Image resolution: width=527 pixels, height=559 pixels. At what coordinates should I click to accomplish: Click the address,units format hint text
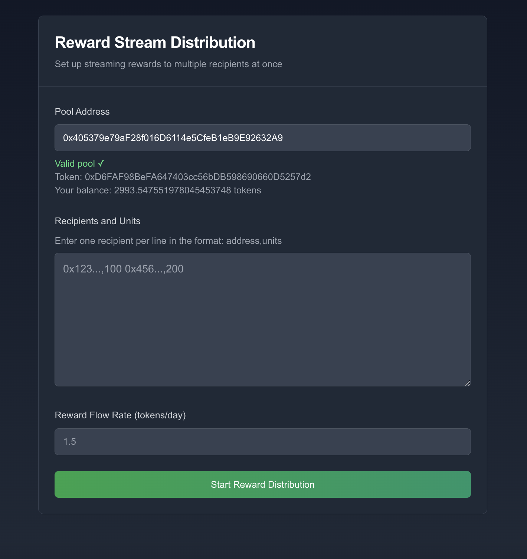168,241
